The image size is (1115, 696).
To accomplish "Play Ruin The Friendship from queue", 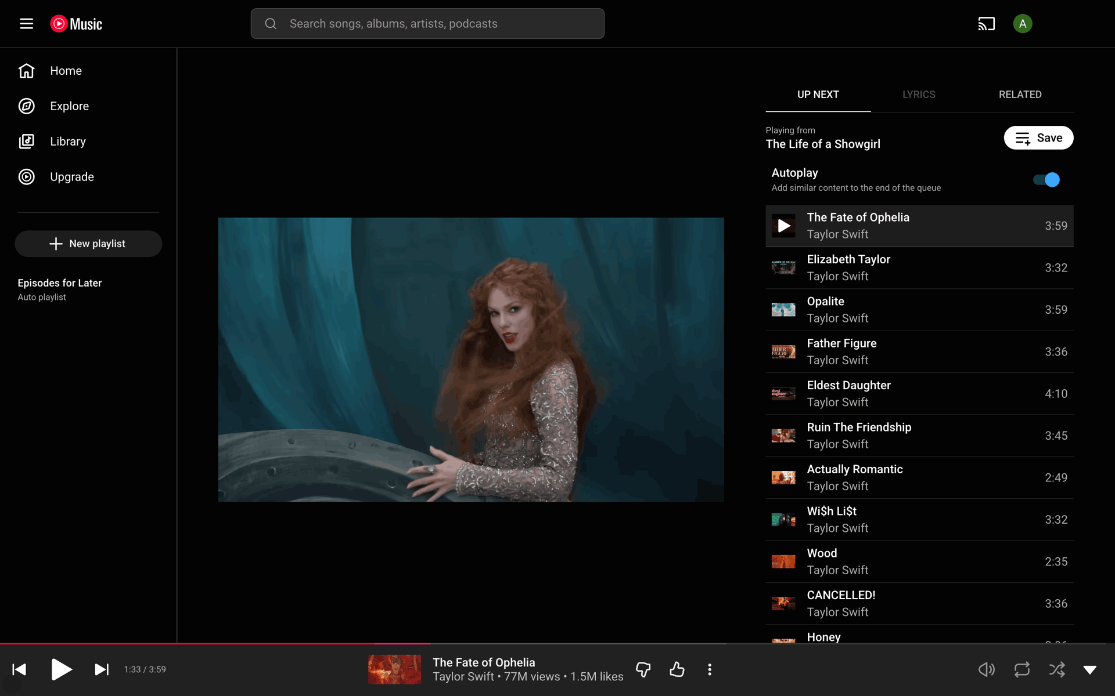I will click(x=919, y=436).
